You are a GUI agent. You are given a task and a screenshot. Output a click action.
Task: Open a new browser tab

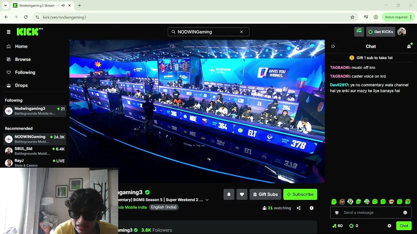tap(79, 6)
